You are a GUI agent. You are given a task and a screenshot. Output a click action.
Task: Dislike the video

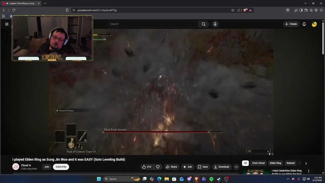[158, 167]
